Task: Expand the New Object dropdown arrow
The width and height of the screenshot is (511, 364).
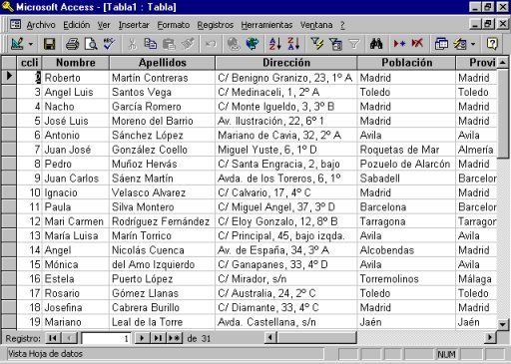Action: [473, 44]
